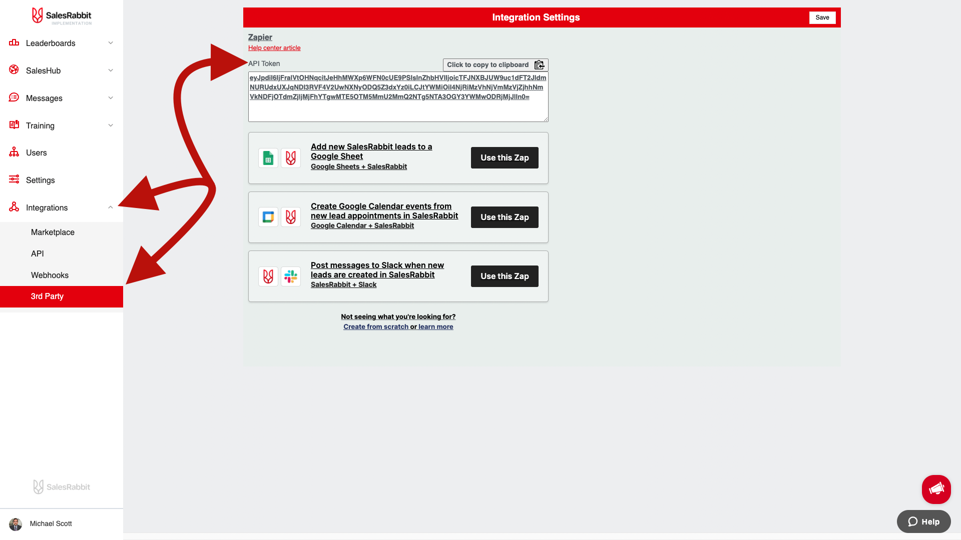Click the 'learn more' link
The image size is (961, 540).
coord(436,326)
